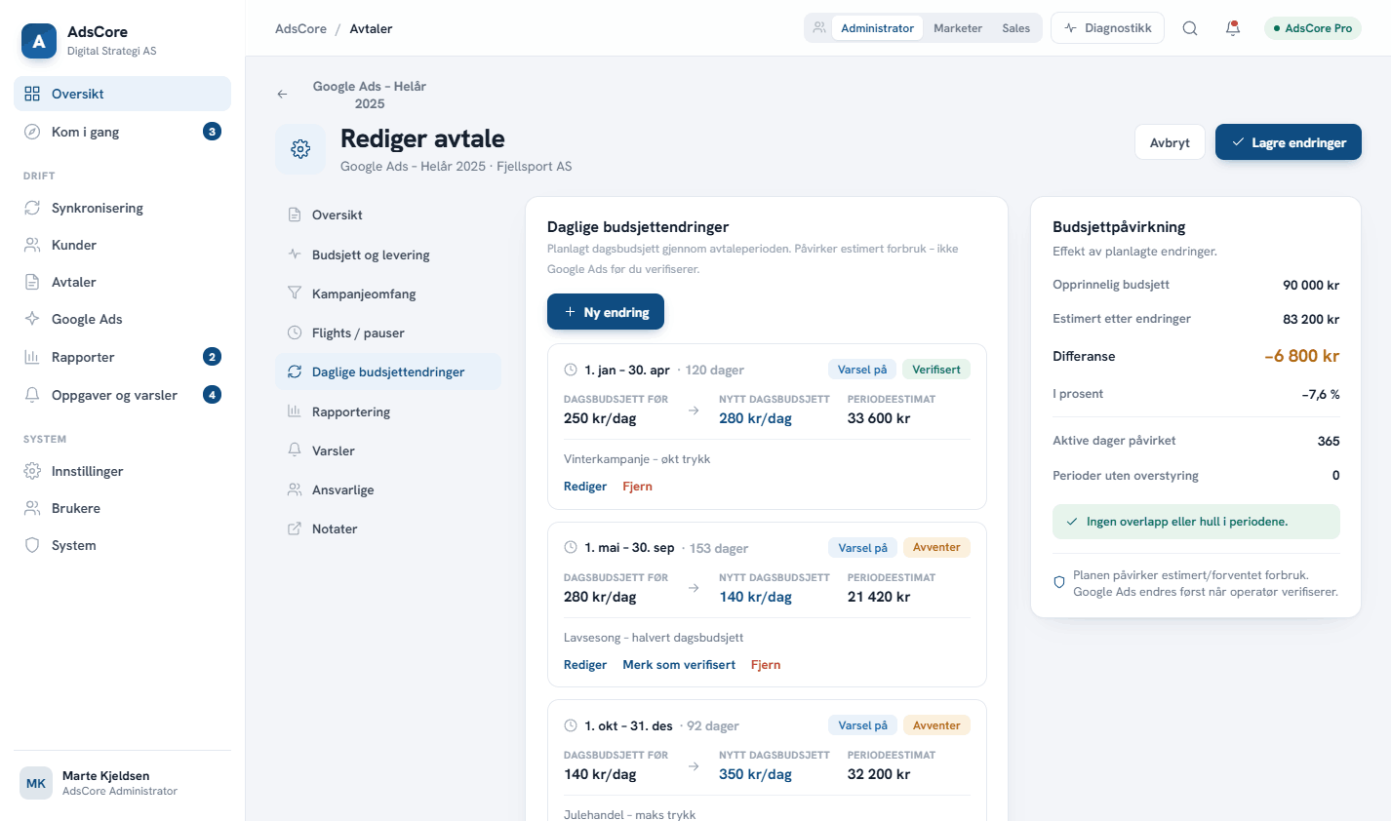Click the MK user avatar
This screenshot has height=821, width=1391.
pos(36,783)
